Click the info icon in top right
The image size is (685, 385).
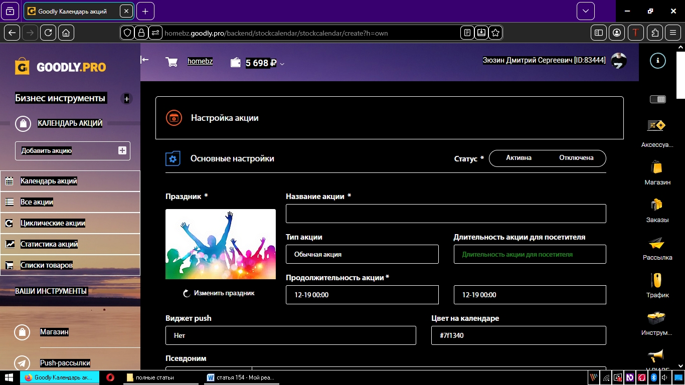click(657, 61)
